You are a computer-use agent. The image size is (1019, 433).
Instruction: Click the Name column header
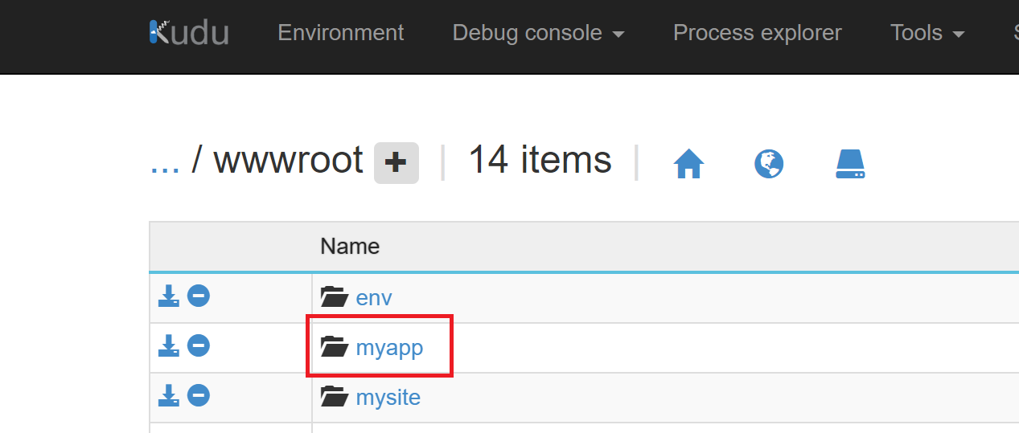tap(350, 246)
